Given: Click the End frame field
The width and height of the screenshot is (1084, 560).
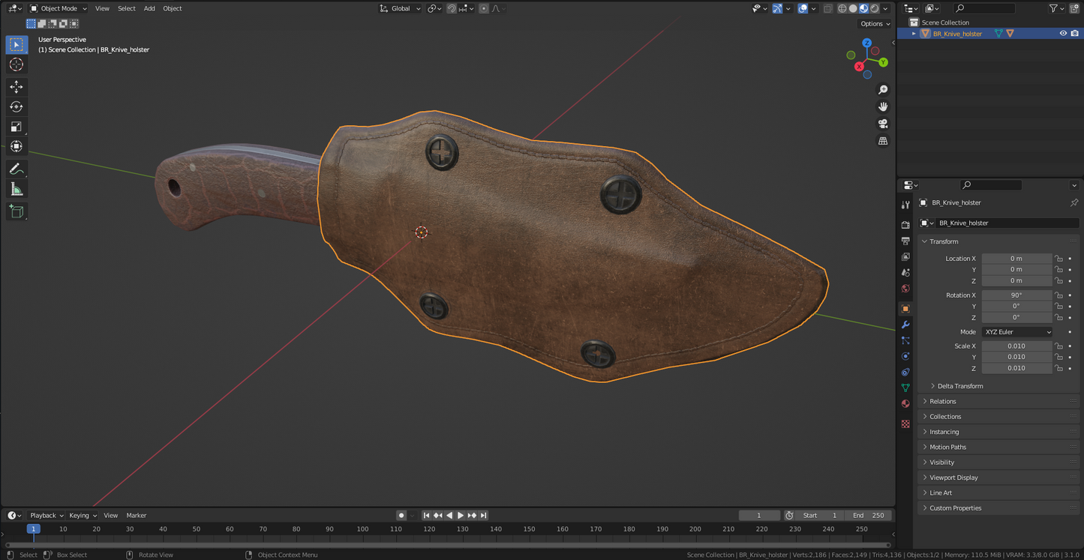Looking at the screenshot, I should (x=868, y=516).
